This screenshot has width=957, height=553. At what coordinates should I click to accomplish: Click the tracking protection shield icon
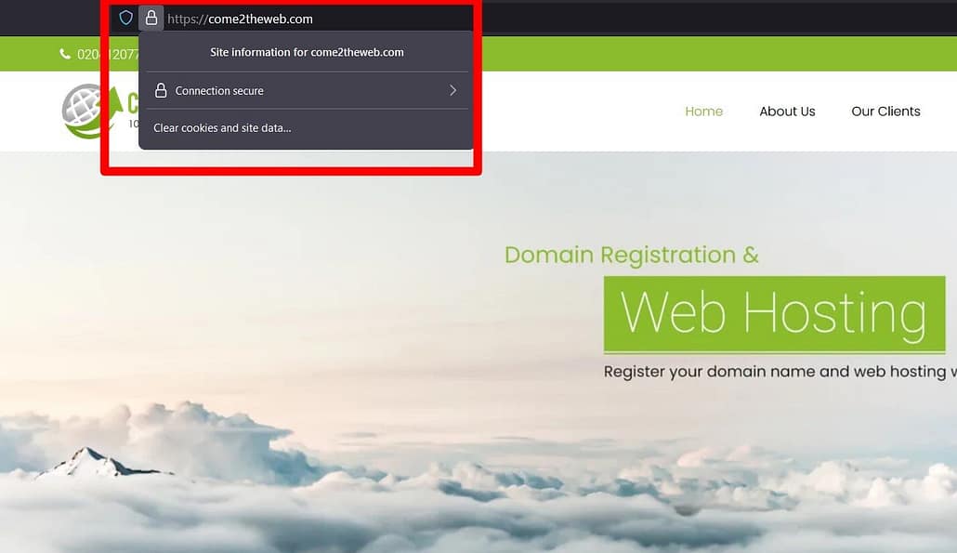pos(126,18)
